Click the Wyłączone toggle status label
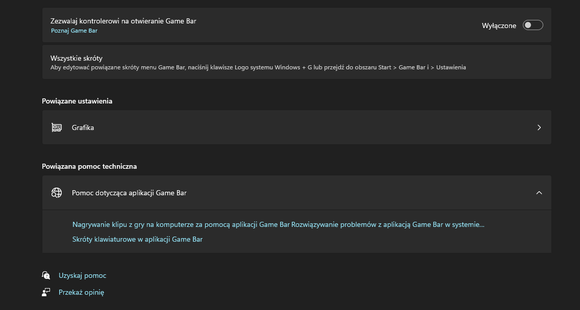Screen dimensions: 580x310 coord(499,25)
